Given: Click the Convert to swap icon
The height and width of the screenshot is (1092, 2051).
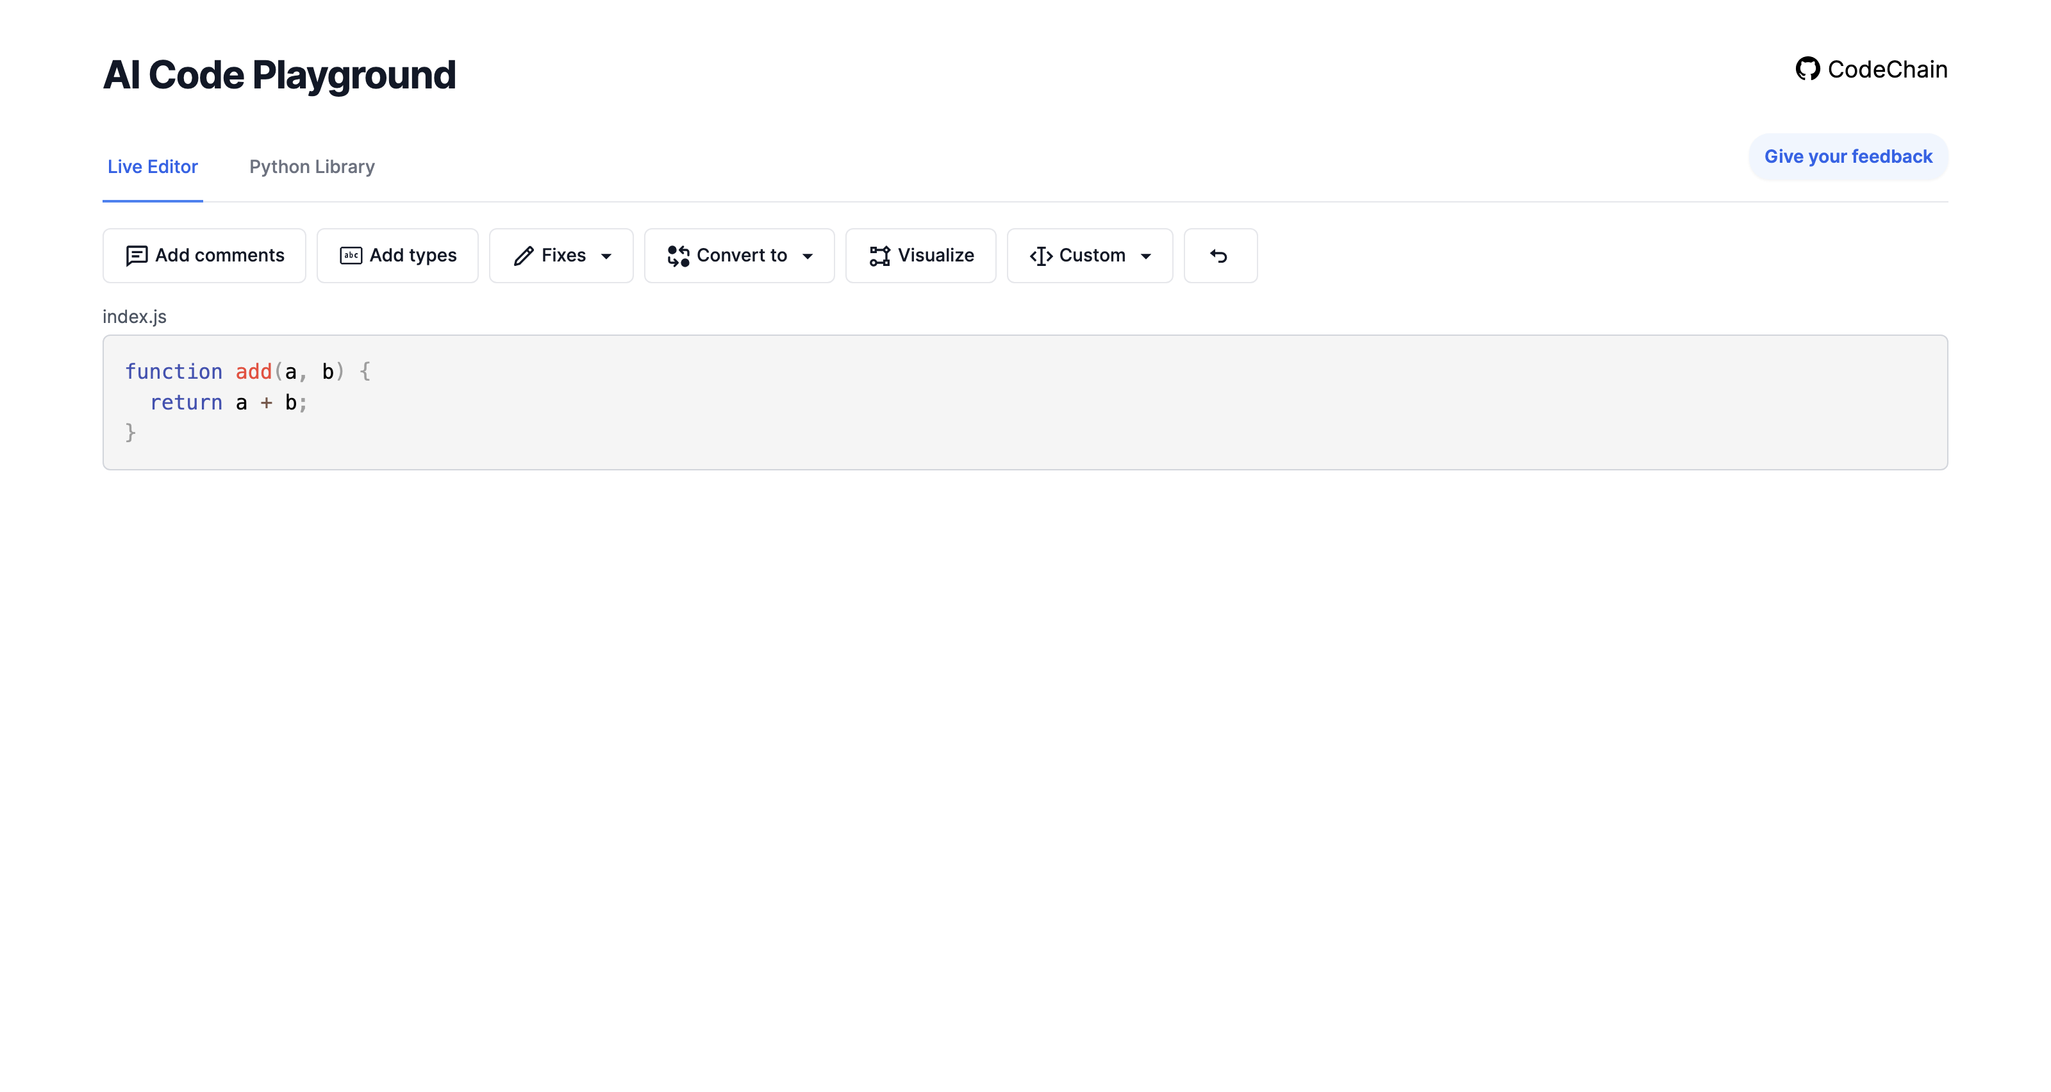Looking at the screenshot, I should pos(678,256).
